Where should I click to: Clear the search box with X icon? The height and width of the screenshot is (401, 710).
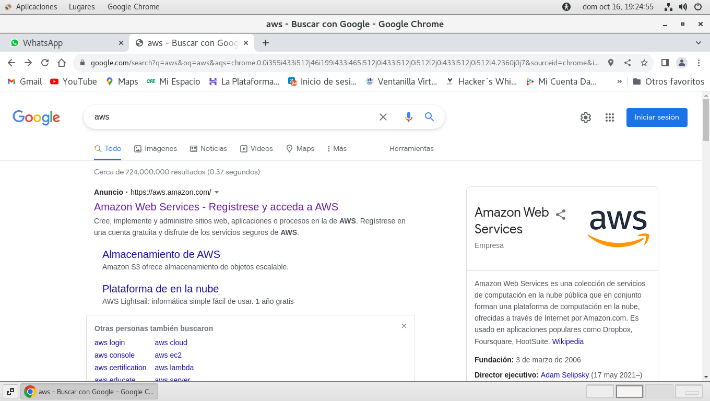(383, 117)
